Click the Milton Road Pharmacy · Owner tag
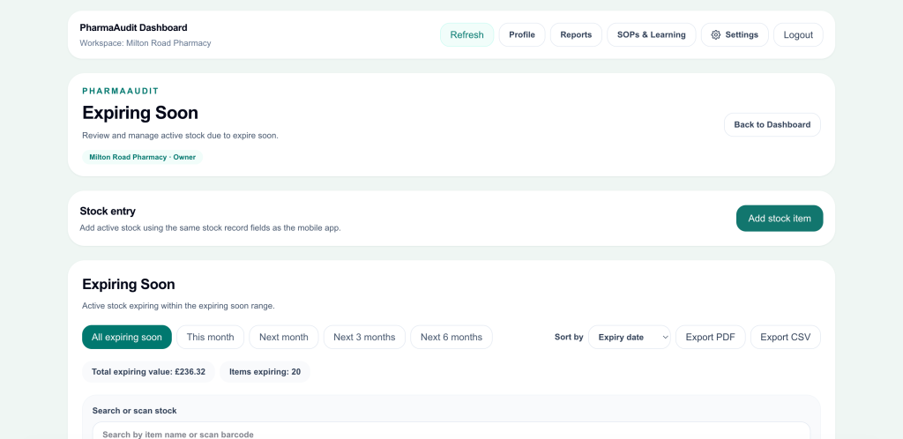903x439 pixels. [x=142, y=157]
